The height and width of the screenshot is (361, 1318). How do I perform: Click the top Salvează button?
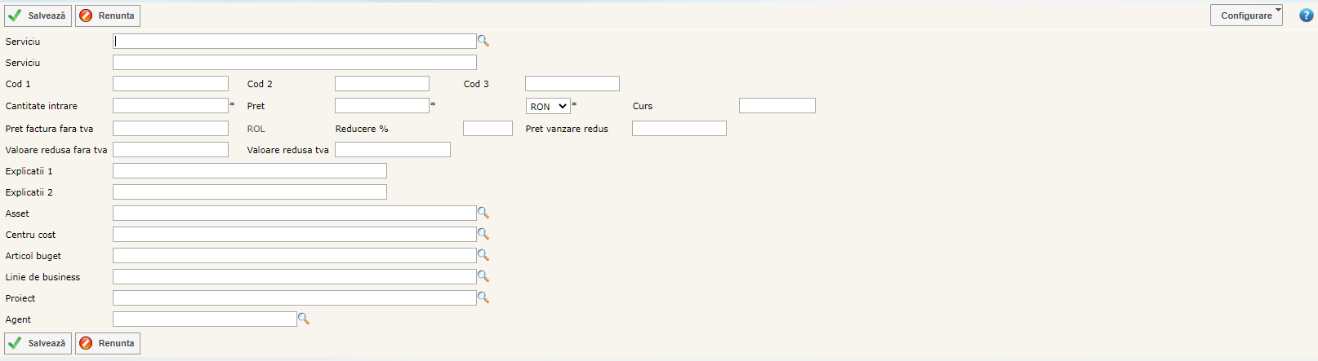38,15
